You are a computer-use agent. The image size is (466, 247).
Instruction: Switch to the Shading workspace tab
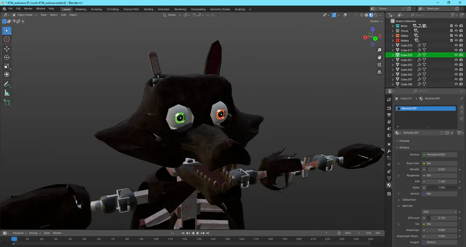coord(149,9)
